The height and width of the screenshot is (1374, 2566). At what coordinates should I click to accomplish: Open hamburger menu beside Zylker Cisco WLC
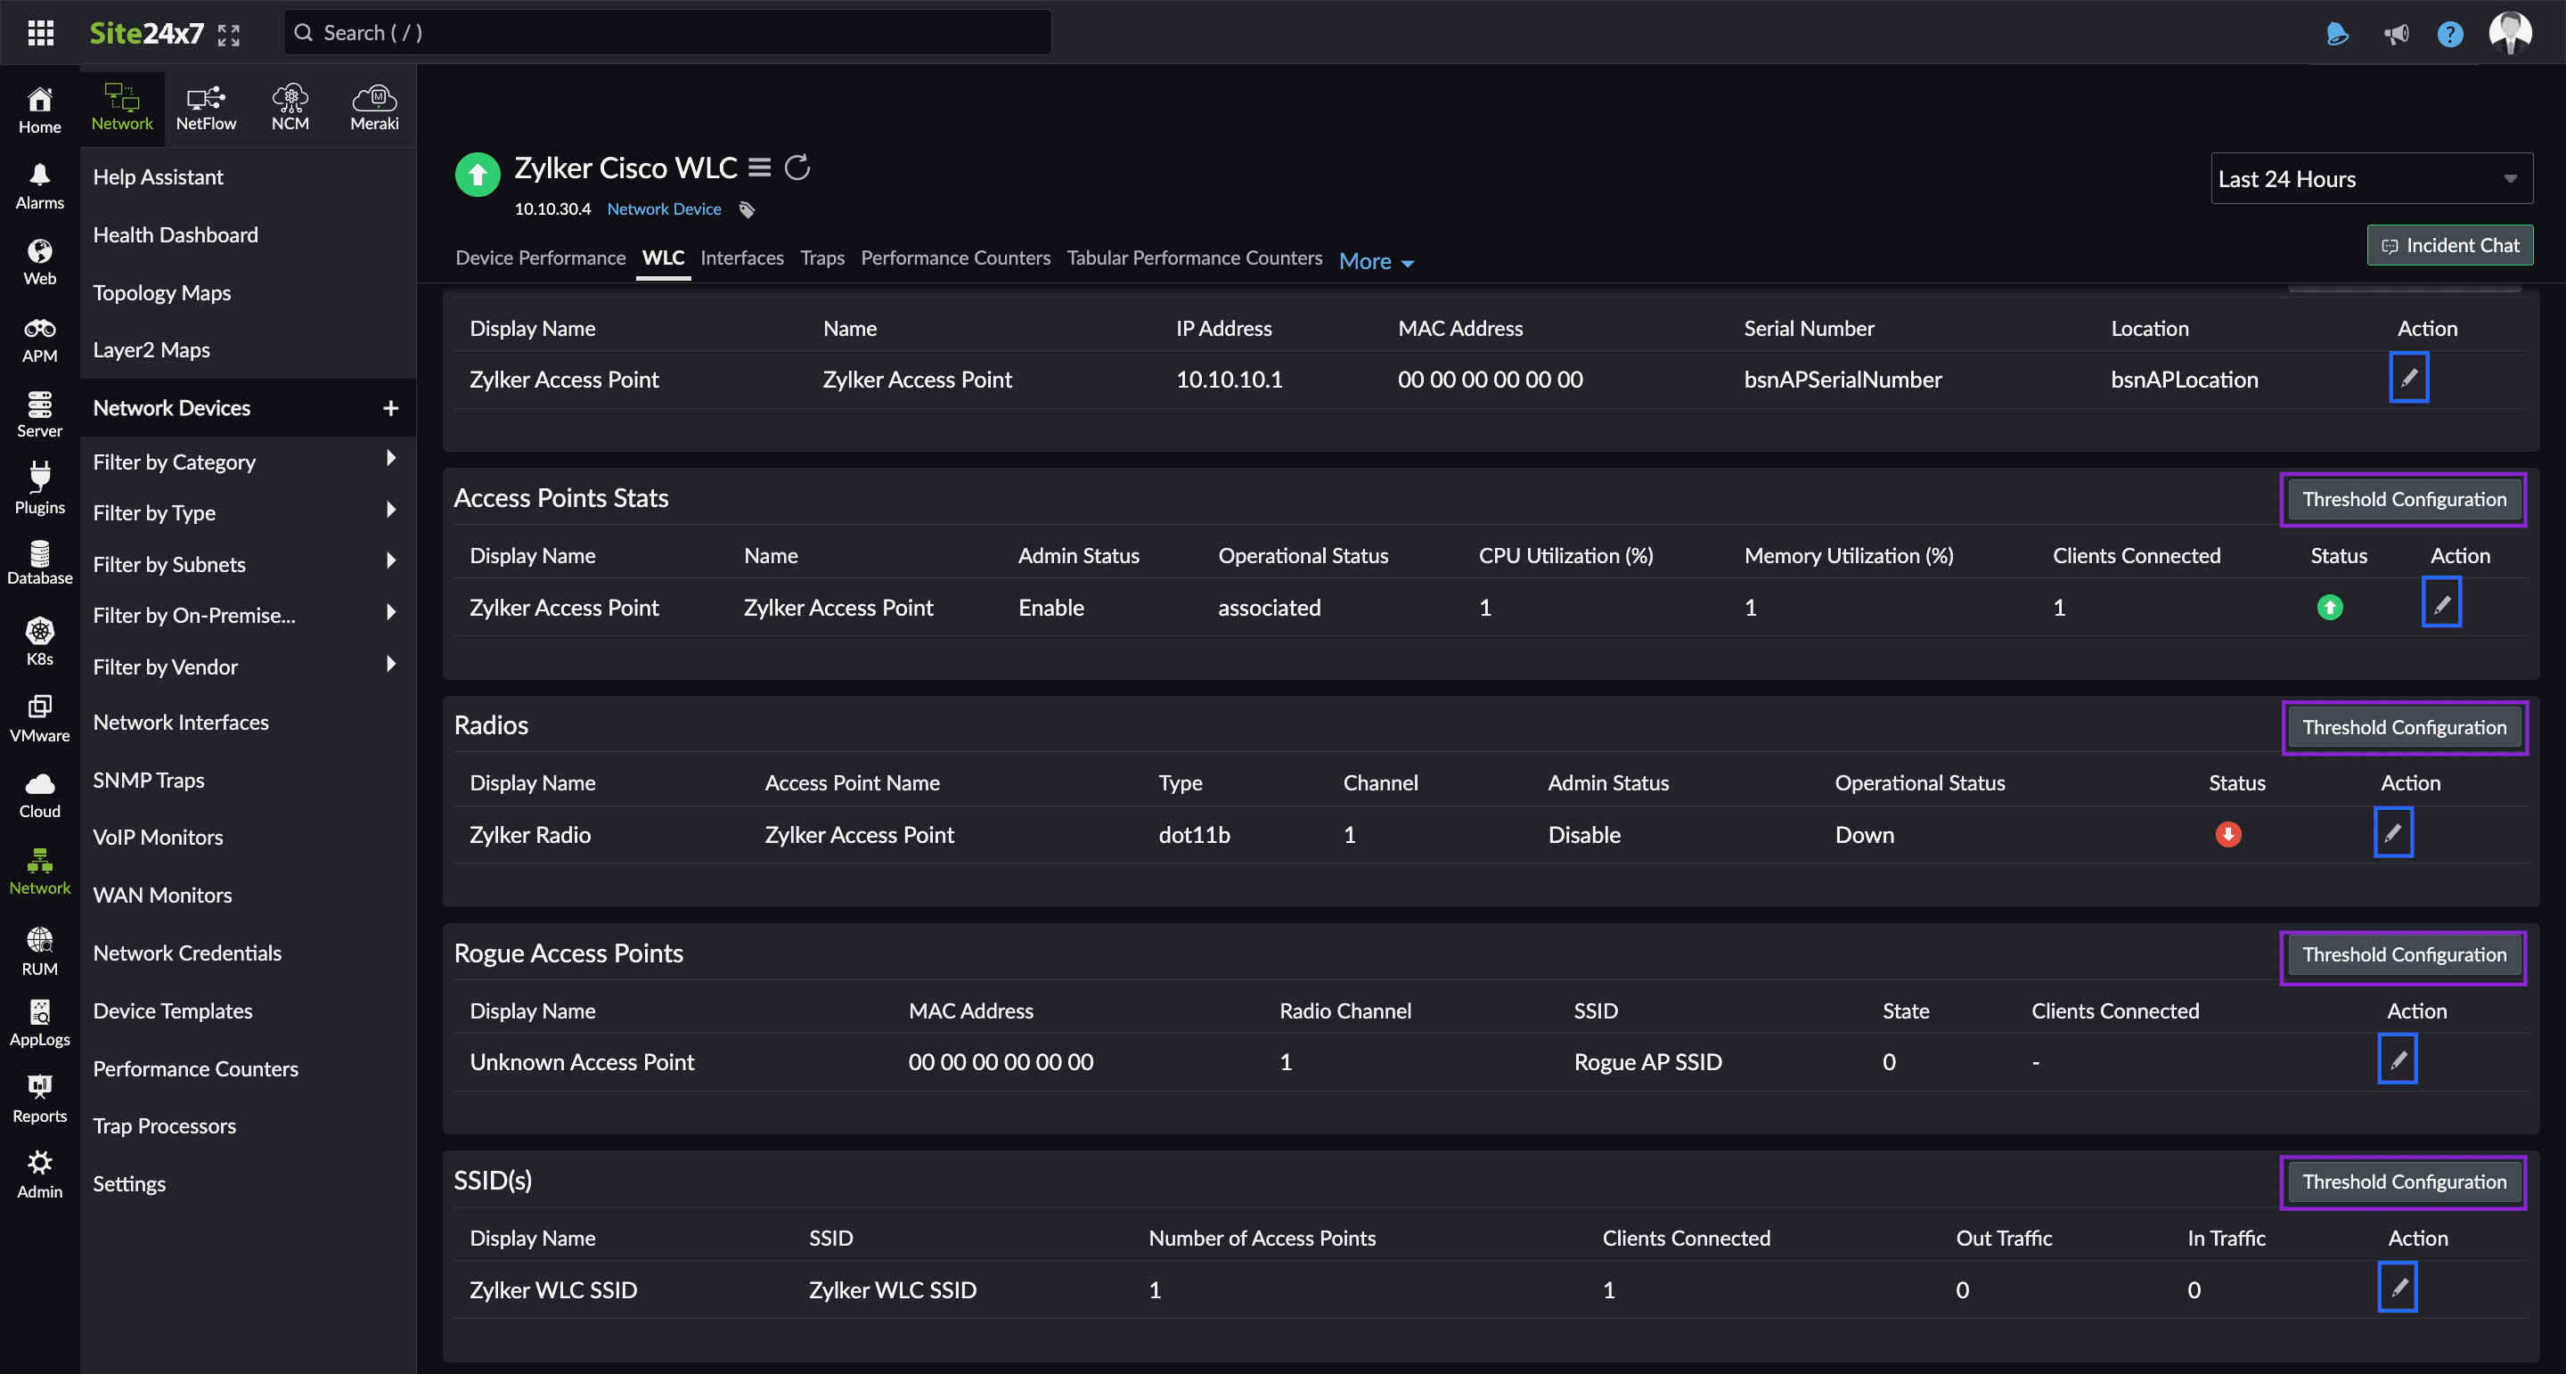[x=759, y=168]
